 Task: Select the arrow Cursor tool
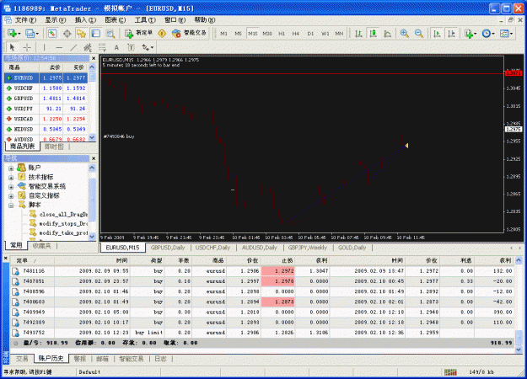click(12, 47)
